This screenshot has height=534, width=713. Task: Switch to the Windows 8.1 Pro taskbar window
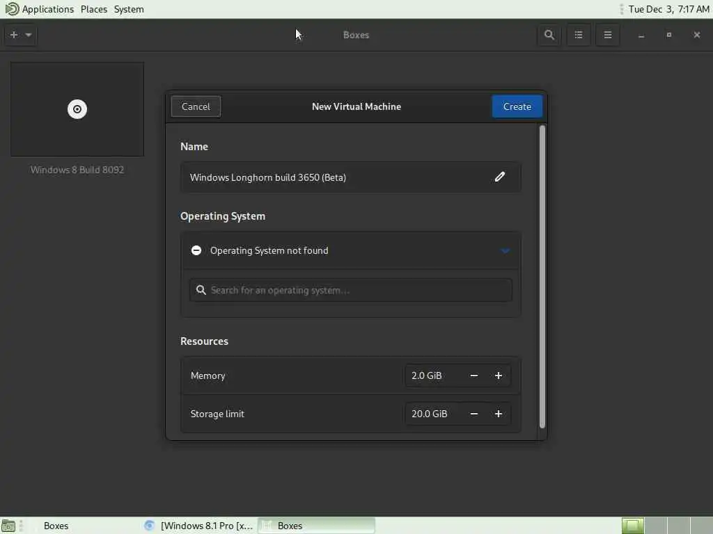point(198,526)
